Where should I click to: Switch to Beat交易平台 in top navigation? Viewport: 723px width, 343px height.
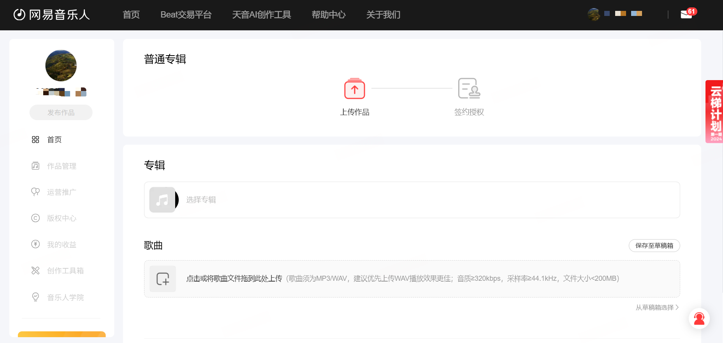click(186, 15)
